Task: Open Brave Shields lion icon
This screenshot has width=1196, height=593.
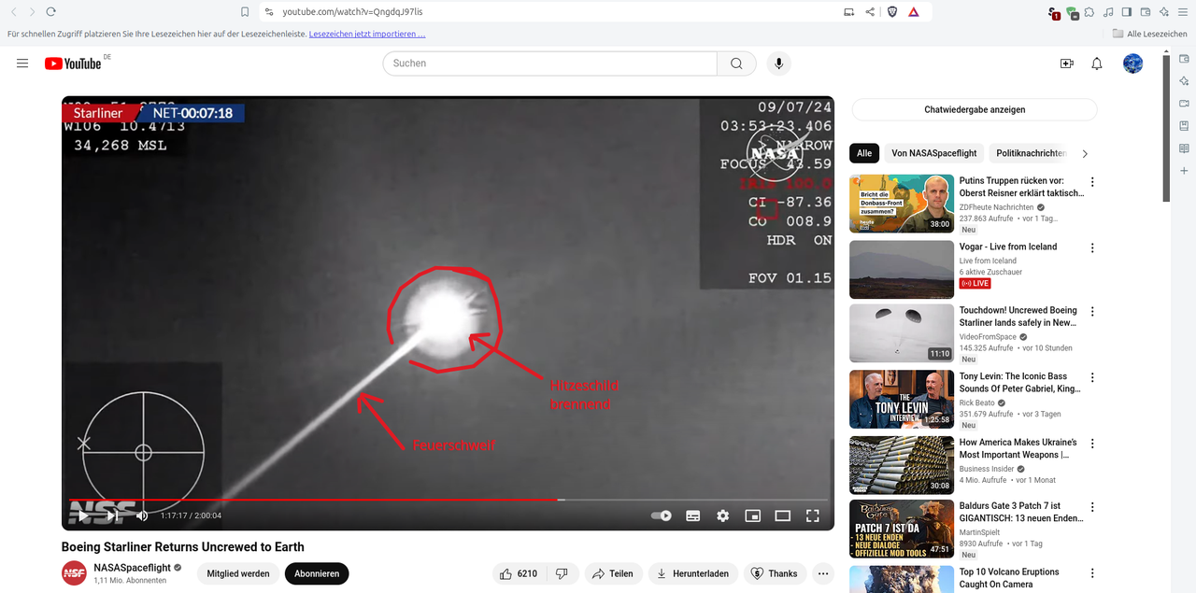Action: pos(892,12)
